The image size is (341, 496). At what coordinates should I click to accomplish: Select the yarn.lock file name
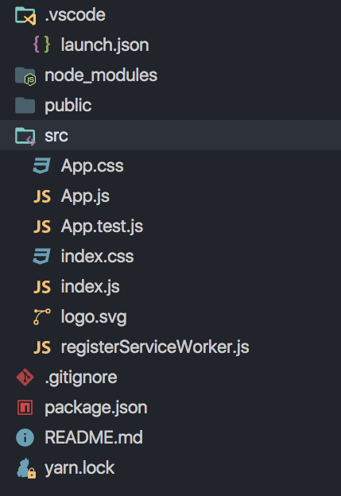coord(79,468)
